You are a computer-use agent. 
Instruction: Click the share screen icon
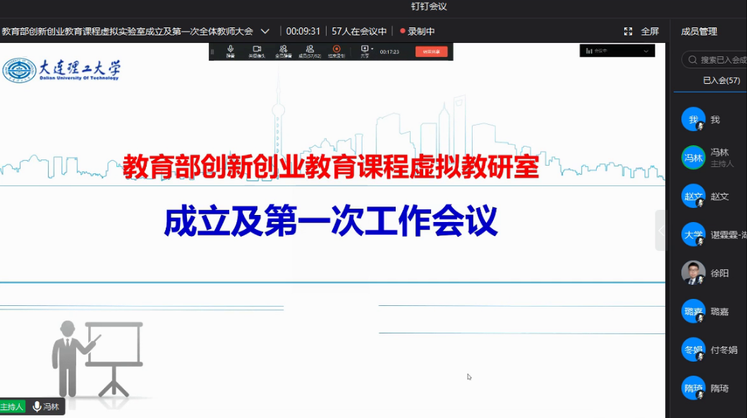pos(365,49)
